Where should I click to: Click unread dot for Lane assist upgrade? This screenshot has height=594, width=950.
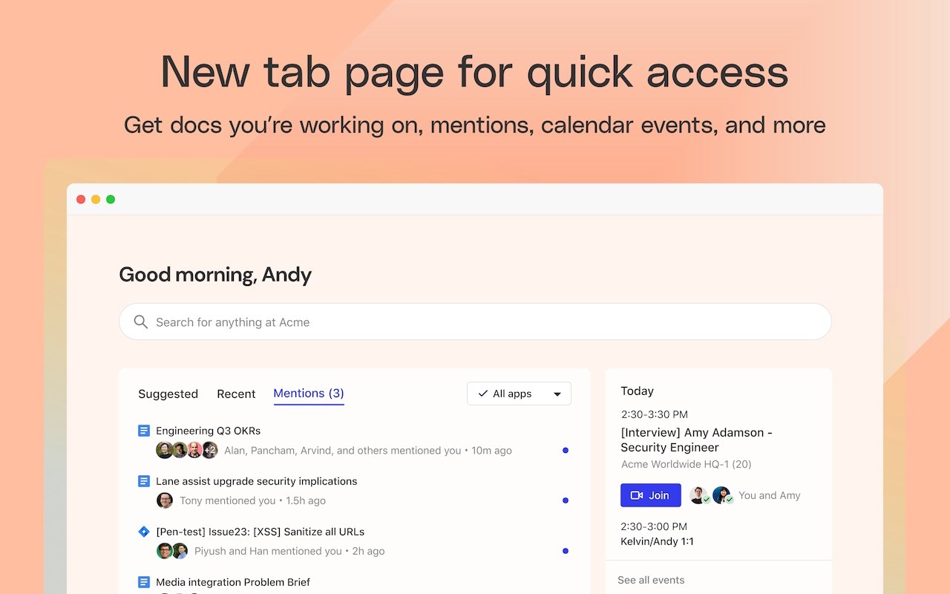point(566,500)
